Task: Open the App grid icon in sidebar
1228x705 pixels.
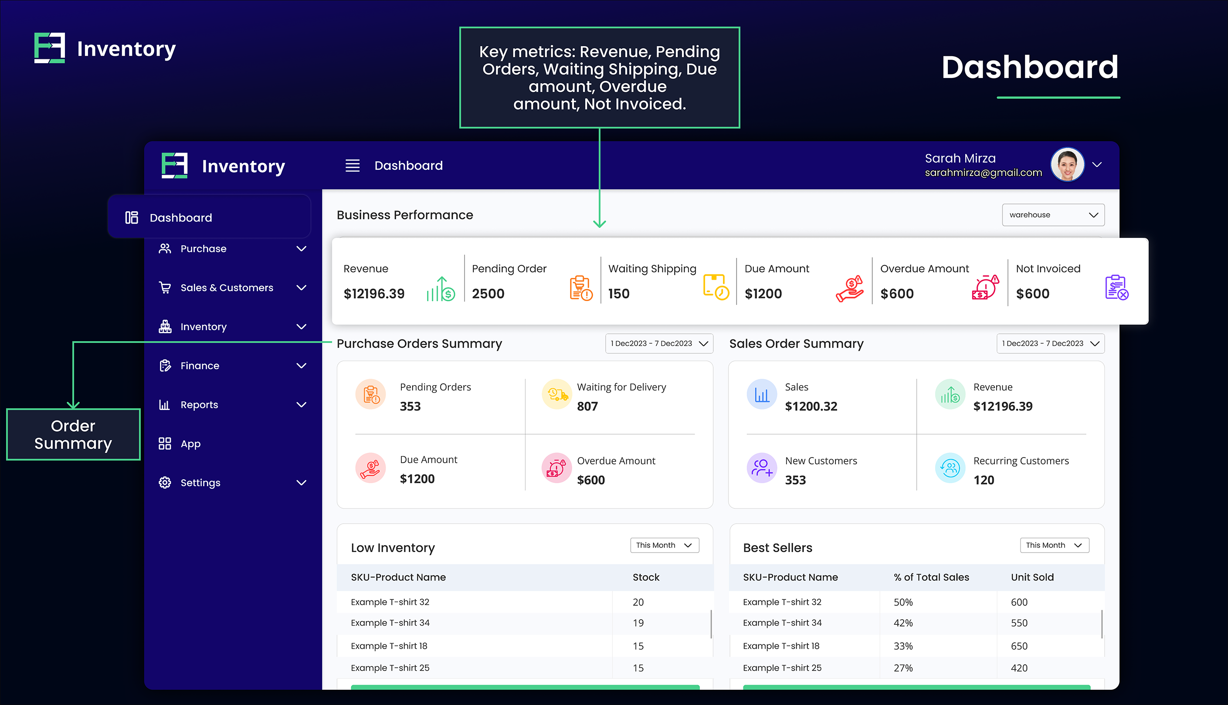Action: (165, 444)
